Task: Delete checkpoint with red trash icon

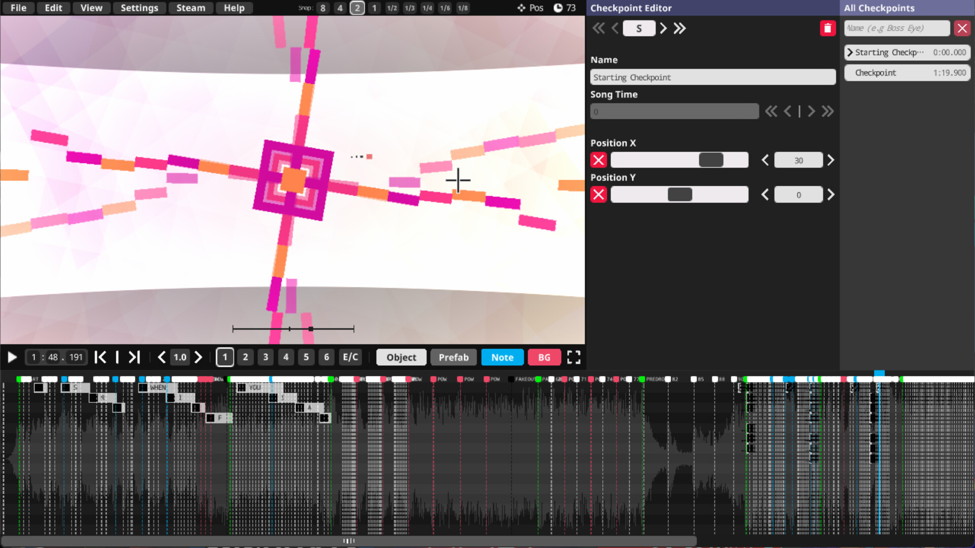Action: click(x=828, y=28)
